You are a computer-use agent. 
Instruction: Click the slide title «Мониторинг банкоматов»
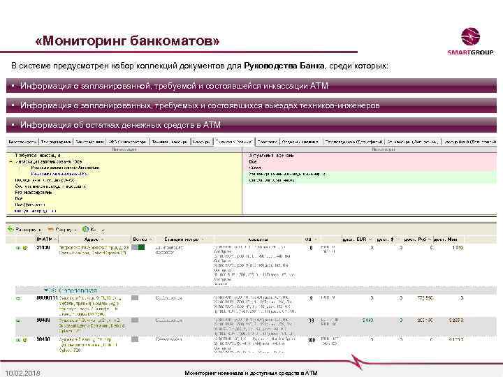pos(127,40)
